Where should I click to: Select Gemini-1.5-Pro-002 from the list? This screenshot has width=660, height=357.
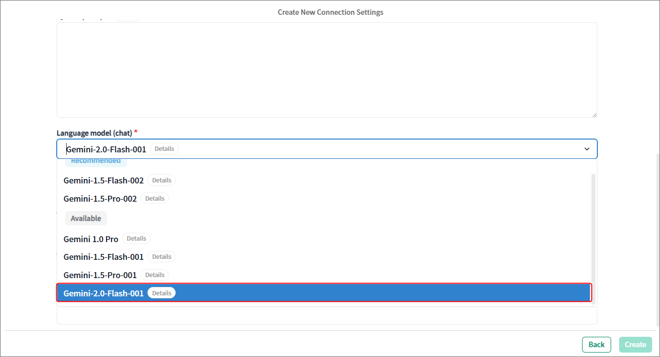coord(324,198)
